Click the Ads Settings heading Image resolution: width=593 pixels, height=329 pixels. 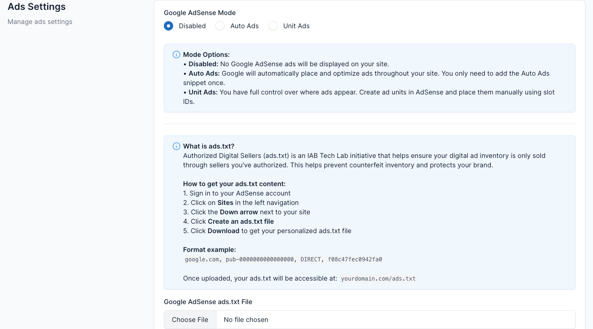[37, 7]
